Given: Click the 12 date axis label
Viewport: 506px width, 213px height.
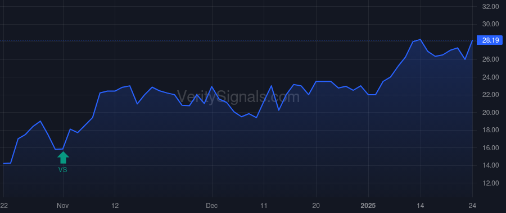Looking at the screenshot, I should 115,206.
